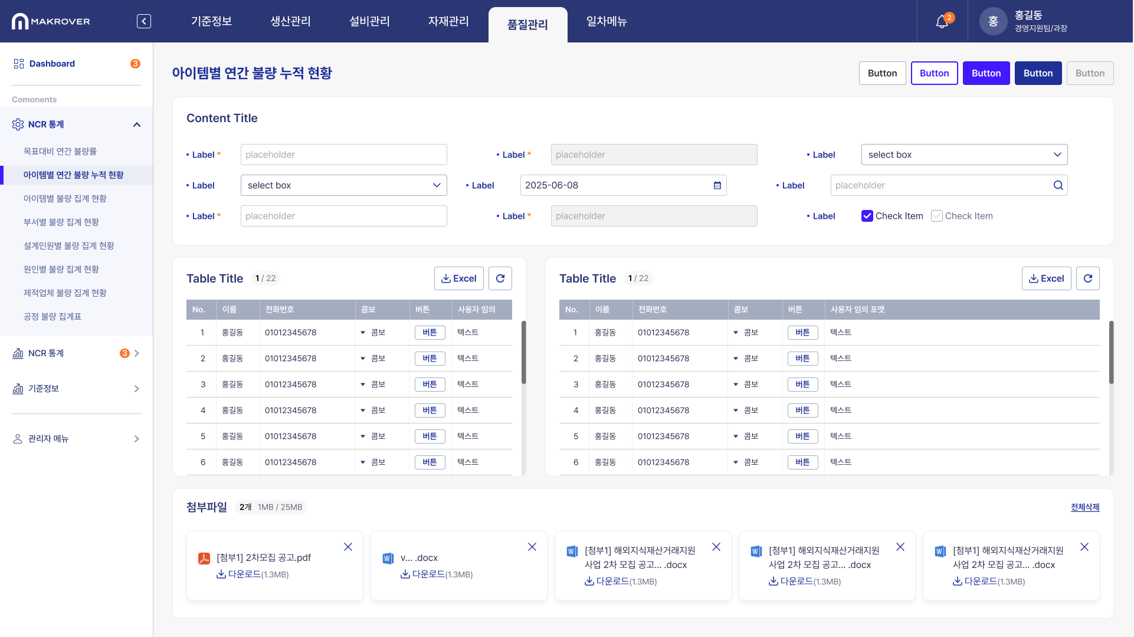Click the notification bell icon

click(942, 22)
